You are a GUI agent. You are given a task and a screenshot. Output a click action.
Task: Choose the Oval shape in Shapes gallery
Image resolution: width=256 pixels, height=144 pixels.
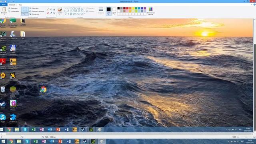pos(71,8)
